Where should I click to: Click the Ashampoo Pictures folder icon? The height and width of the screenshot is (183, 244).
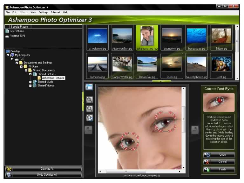pyautogui.click(x=39, y=78)
